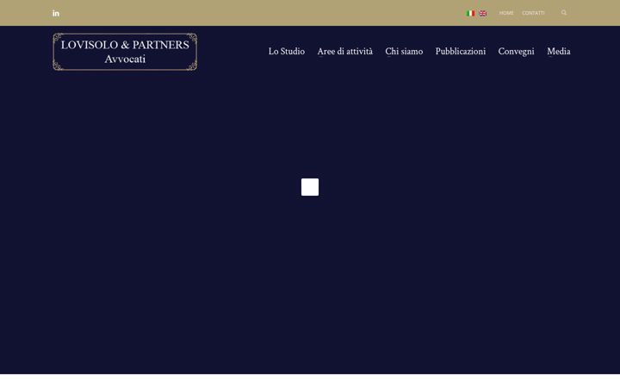Open the search magnifier icon
The height and width of the screenshot is (388, 620).
(564, 13)
